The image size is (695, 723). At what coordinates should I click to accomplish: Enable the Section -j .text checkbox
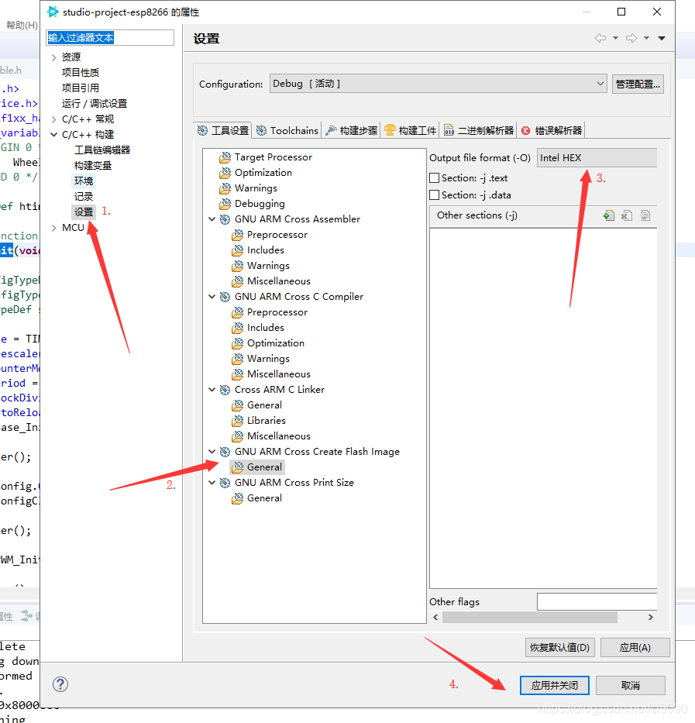pyautogui.click(x=434, y=178)
